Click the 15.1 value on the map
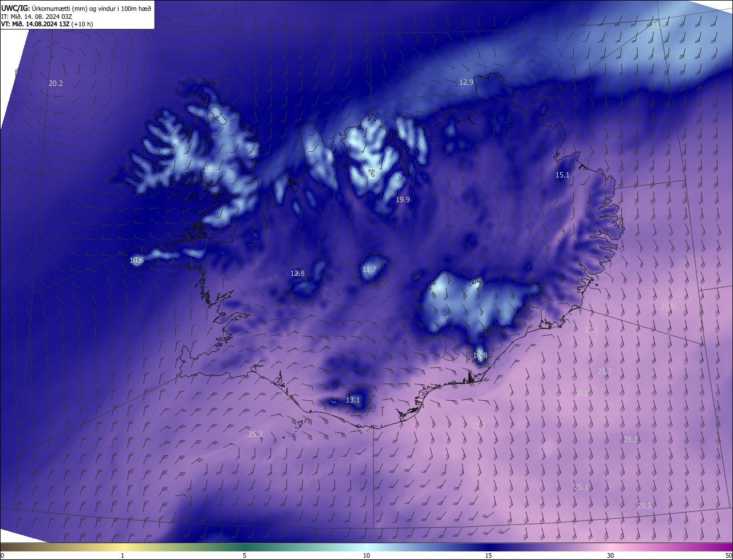 point(562,175)
